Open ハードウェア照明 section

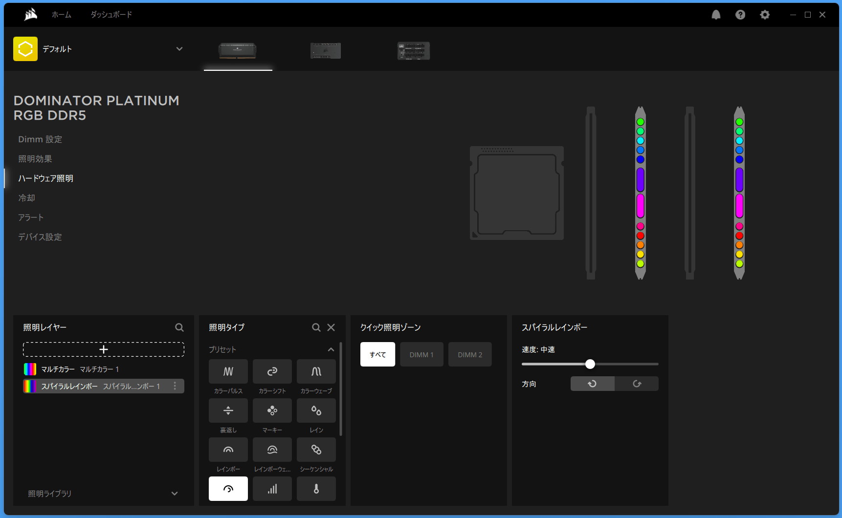[45, 178]
